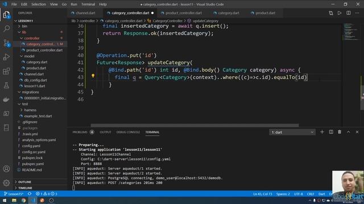This screenshot has height=204, width=364.
Task: Click 'Ln 43, Col 73' in status bar
Action: pyautogui.click(x=263, y=194)
